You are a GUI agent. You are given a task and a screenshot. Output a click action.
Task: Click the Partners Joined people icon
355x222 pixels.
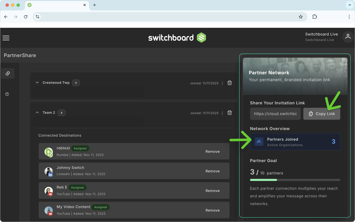(259, 142)
